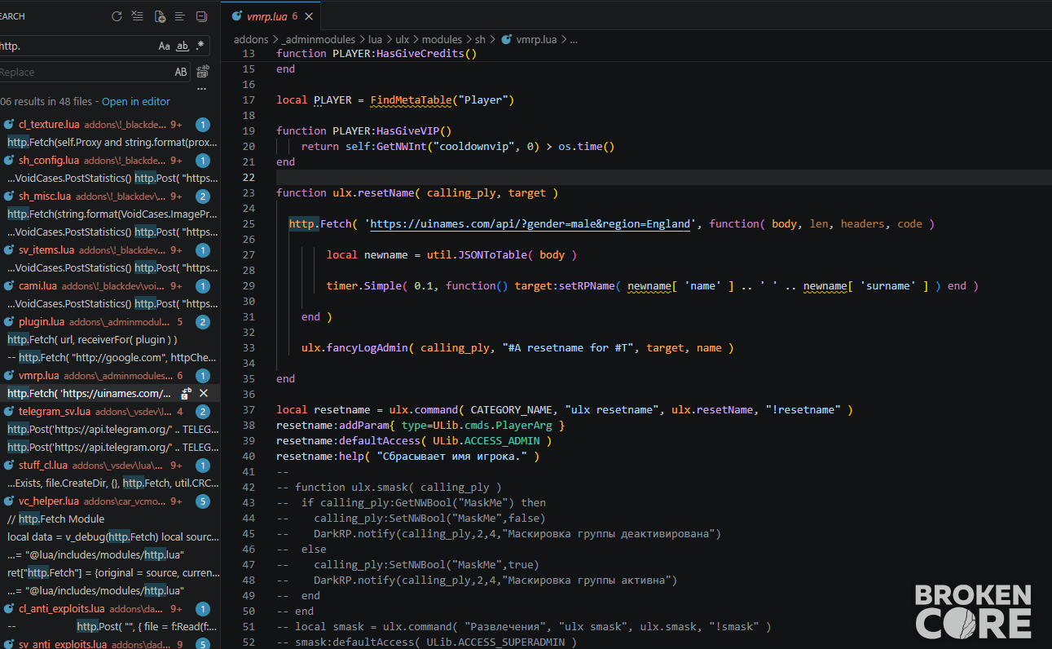The image size is (1052, 649).
Task: Toggle Preserve Case in Replace field
Action: pyautogui.click(x=181, y=72)
